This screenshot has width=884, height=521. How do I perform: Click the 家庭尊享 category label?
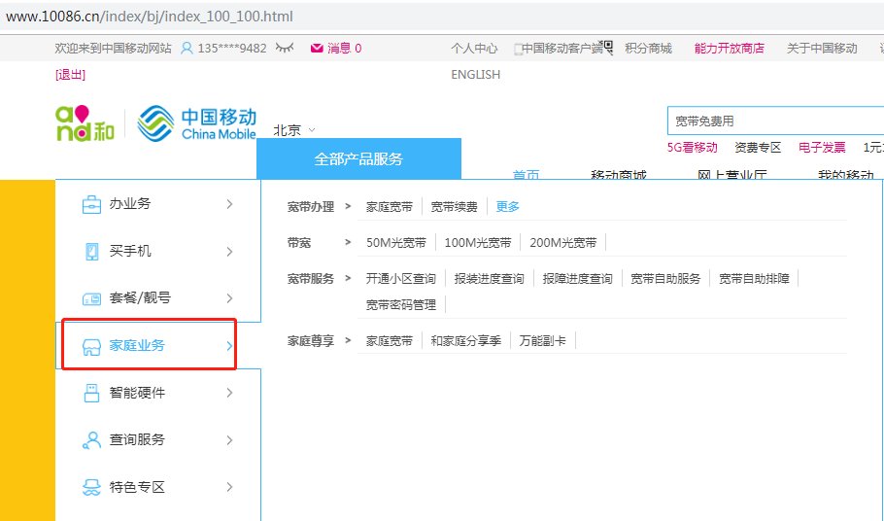click(311, 341)
